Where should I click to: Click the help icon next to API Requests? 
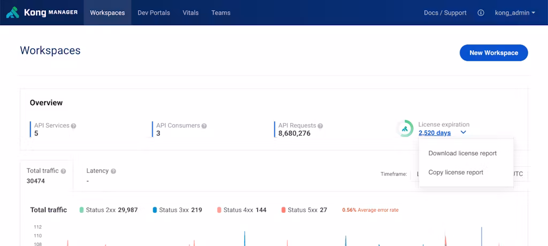click(320, 126)
